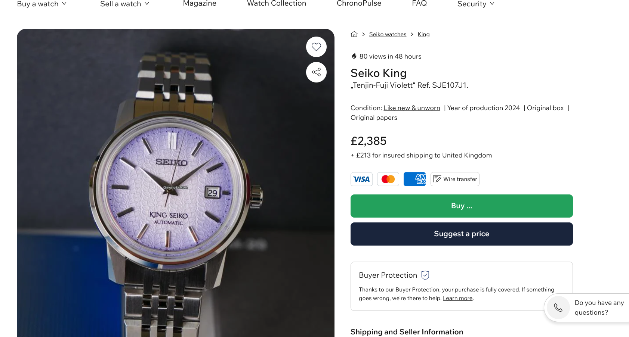Click the Buyer Protection shield icon

click(x=425, y=275)
